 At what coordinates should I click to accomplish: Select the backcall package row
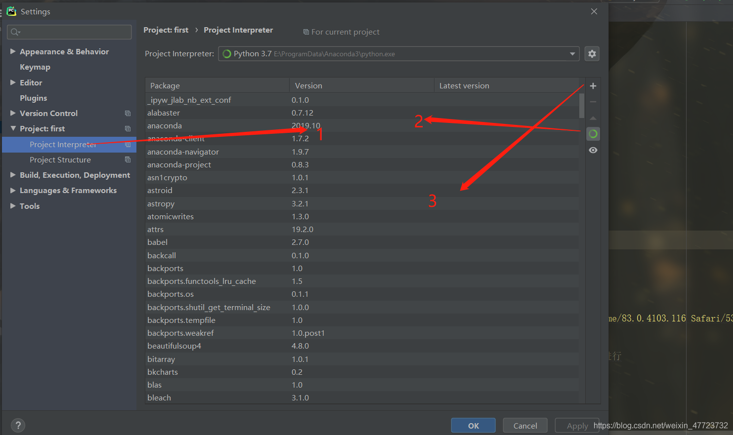(362, 255)
